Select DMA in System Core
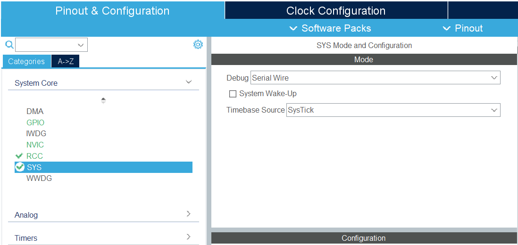 pos(35,112)
